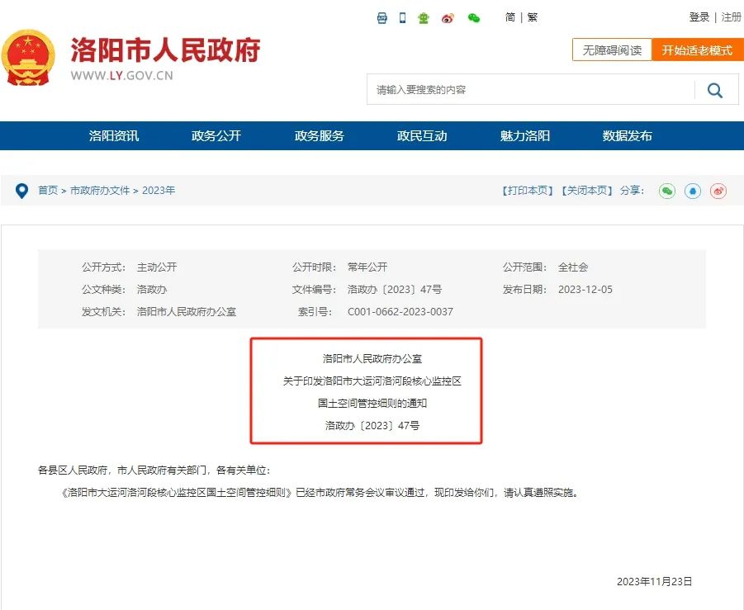The width and height of the screenshot is (744, 610).
Task: Go to the 数据发布 navigation tab
Action: pos(628,136)
